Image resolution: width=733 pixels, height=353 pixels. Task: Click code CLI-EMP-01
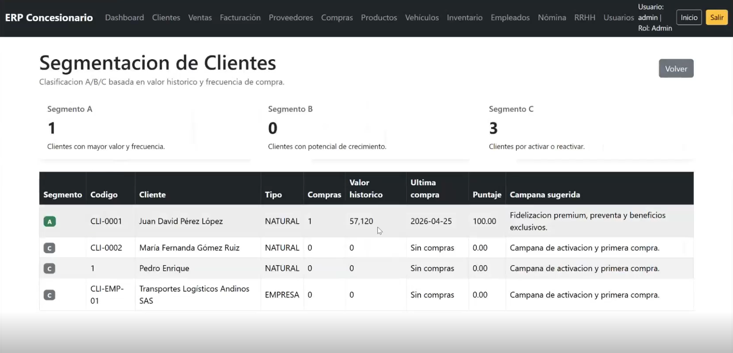tap(107, 295)
